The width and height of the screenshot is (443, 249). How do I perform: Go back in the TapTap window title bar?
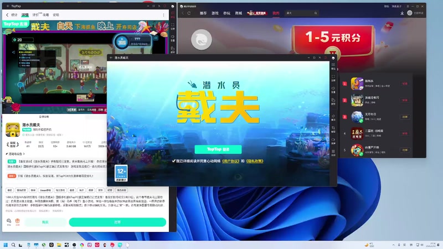8,6
